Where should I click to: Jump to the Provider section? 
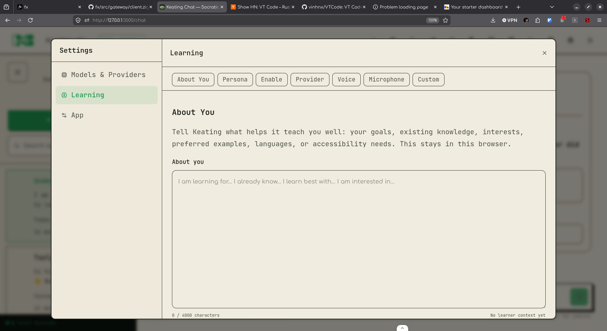click(x=310, y=80)
